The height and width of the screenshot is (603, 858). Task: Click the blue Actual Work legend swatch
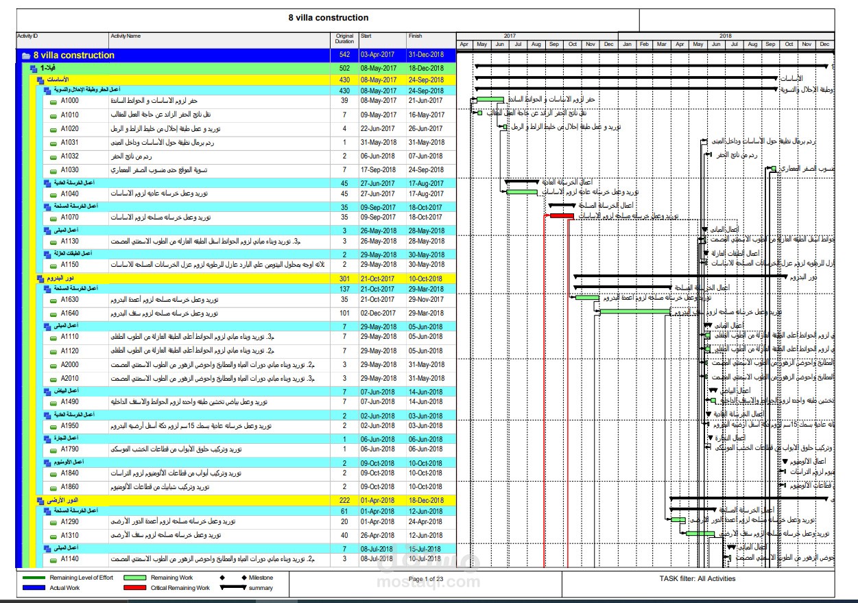[x=34, y=588]
